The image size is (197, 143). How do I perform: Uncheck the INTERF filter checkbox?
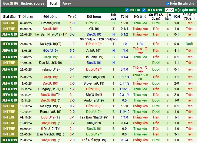click(127, 10)
